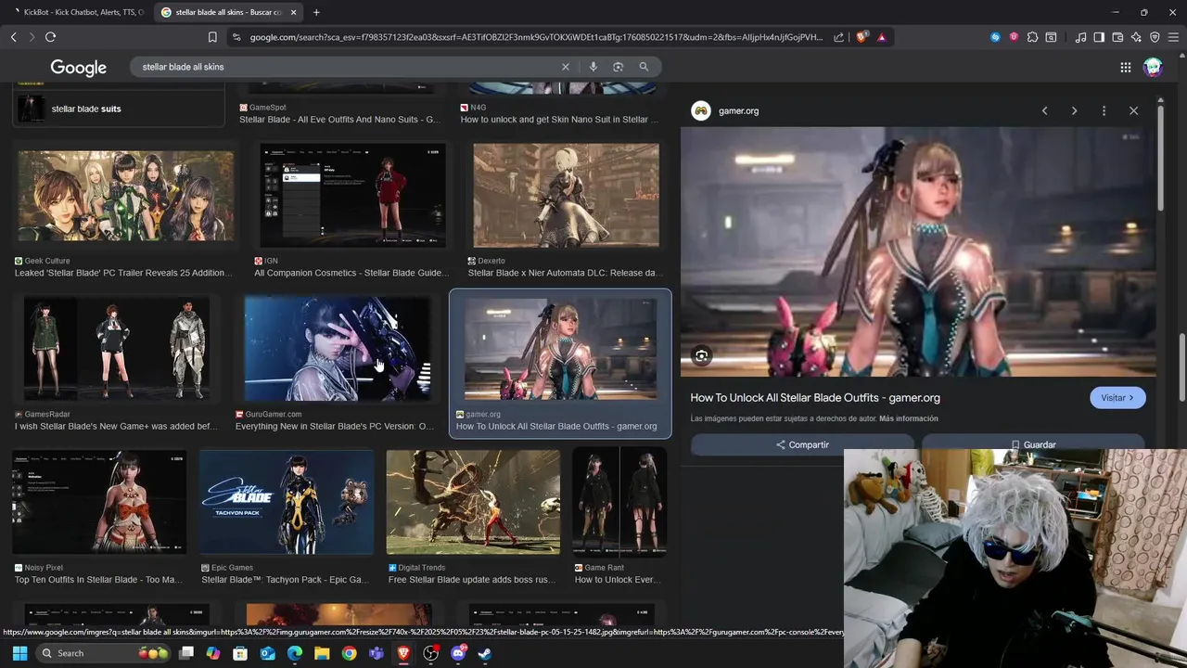Open the GuruGamer.com PC Version thumbnail
Image resolution: width=1187 pixels, height=668 pixels.
click(x=338, y=349)
